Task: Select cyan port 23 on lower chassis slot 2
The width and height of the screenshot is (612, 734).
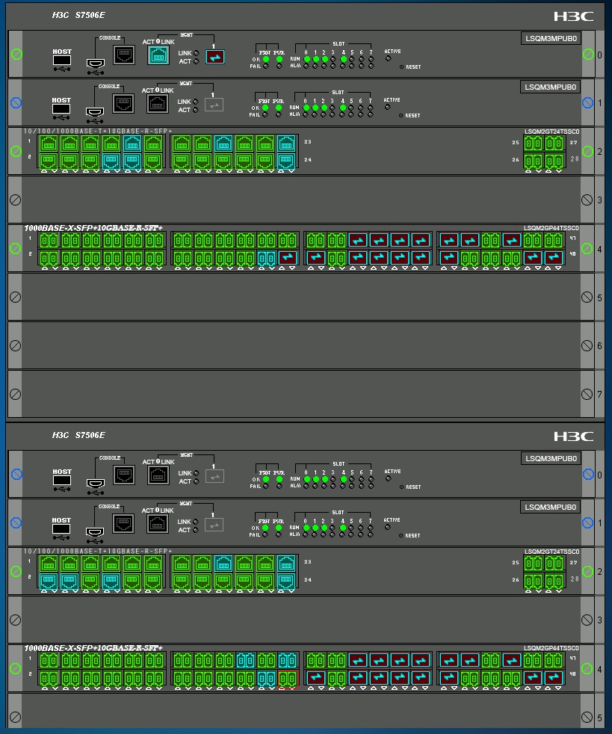Action: [x=286, y=564]
